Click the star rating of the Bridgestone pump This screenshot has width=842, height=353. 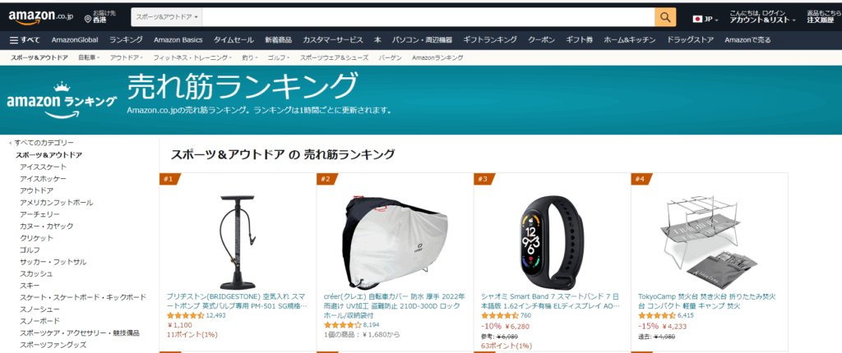pos(185,315)
